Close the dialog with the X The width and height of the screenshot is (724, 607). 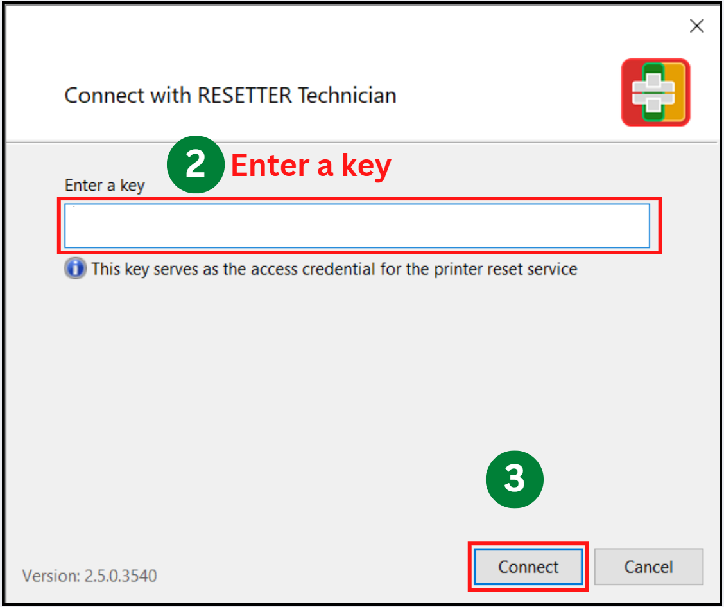point(696,26)
